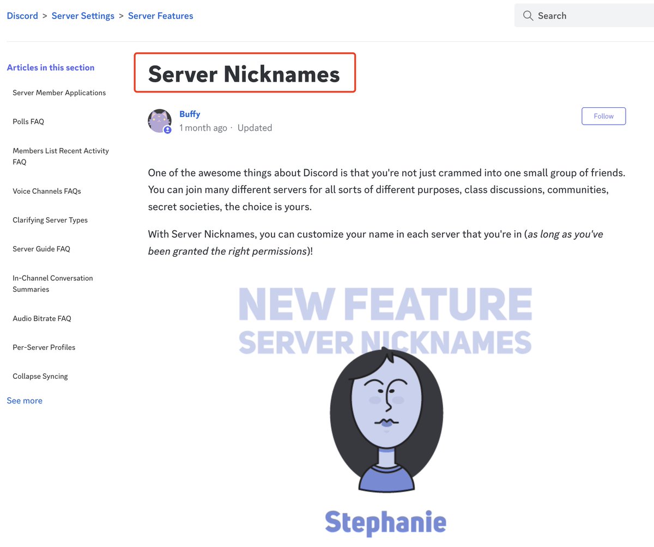Open Clarifying Server Types article
The image size is (654, 547).
click(50, 220)
